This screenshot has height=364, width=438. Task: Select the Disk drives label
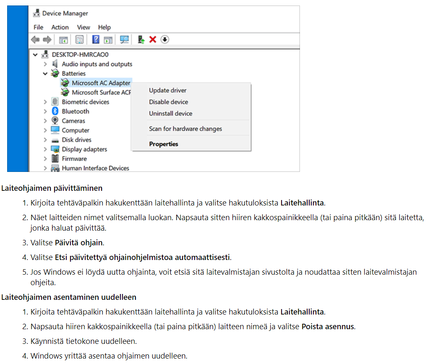pyautogui.click(x=76, y=140)
